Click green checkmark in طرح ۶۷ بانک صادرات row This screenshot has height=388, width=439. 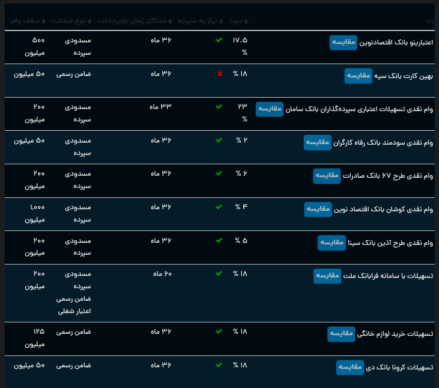219,174
